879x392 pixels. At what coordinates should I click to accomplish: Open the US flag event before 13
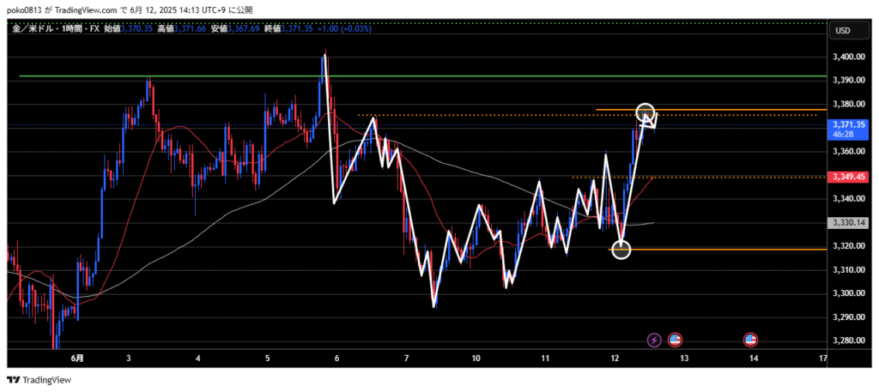675,341
